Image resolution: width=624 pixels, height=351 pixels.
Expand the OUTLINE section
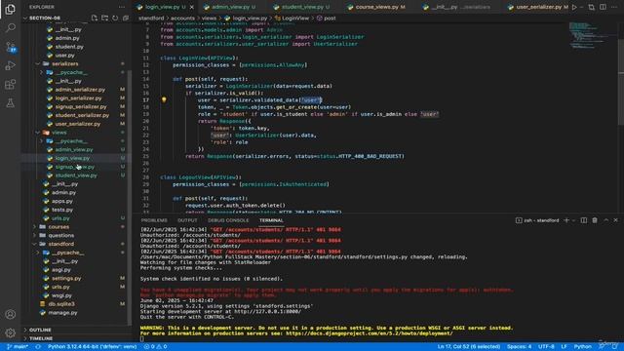pyautogui.click(x=40, y=330)
